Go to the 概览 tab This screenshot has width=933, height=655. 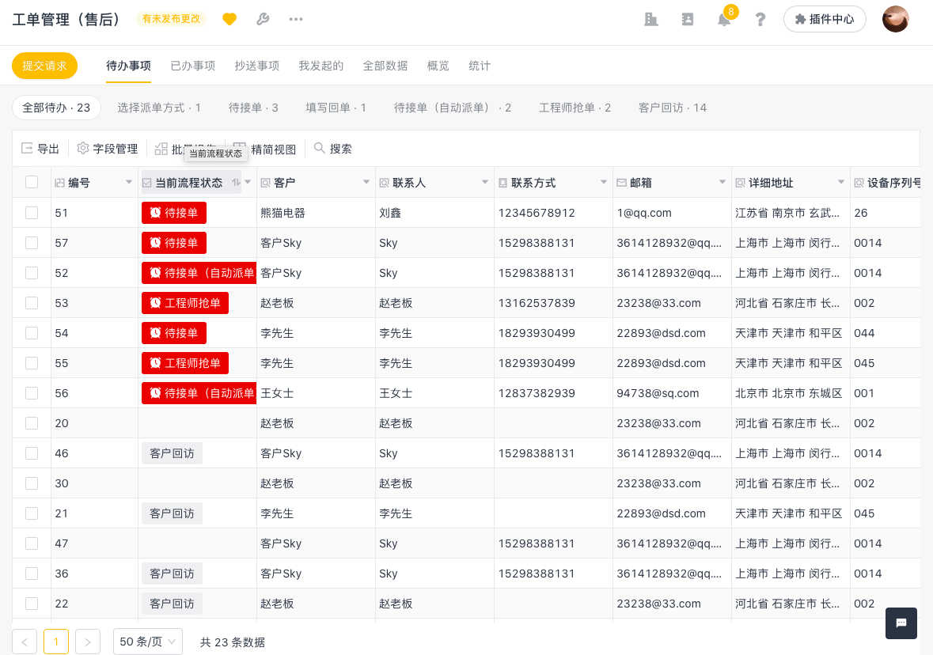coord(438,66)
